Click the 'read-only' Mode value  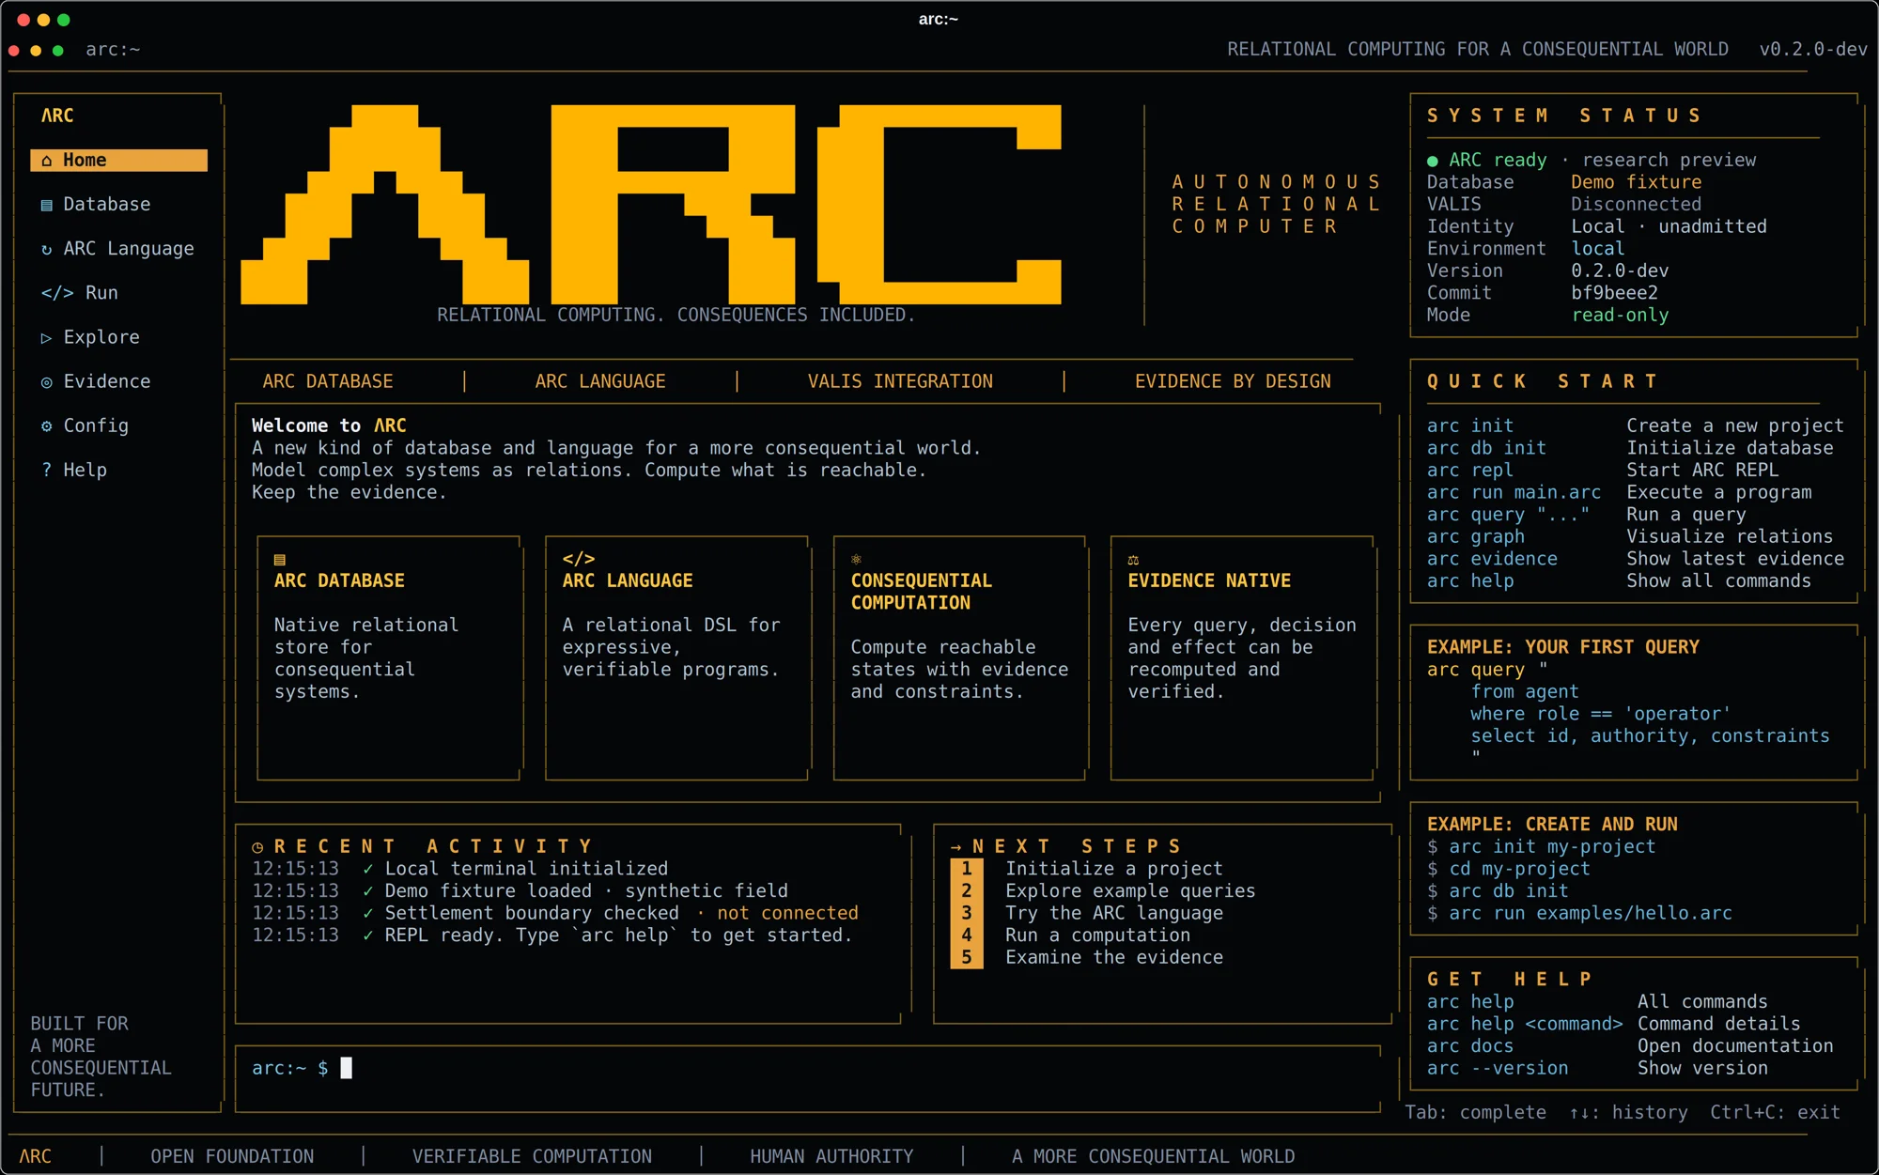(x=1620, y=315)
